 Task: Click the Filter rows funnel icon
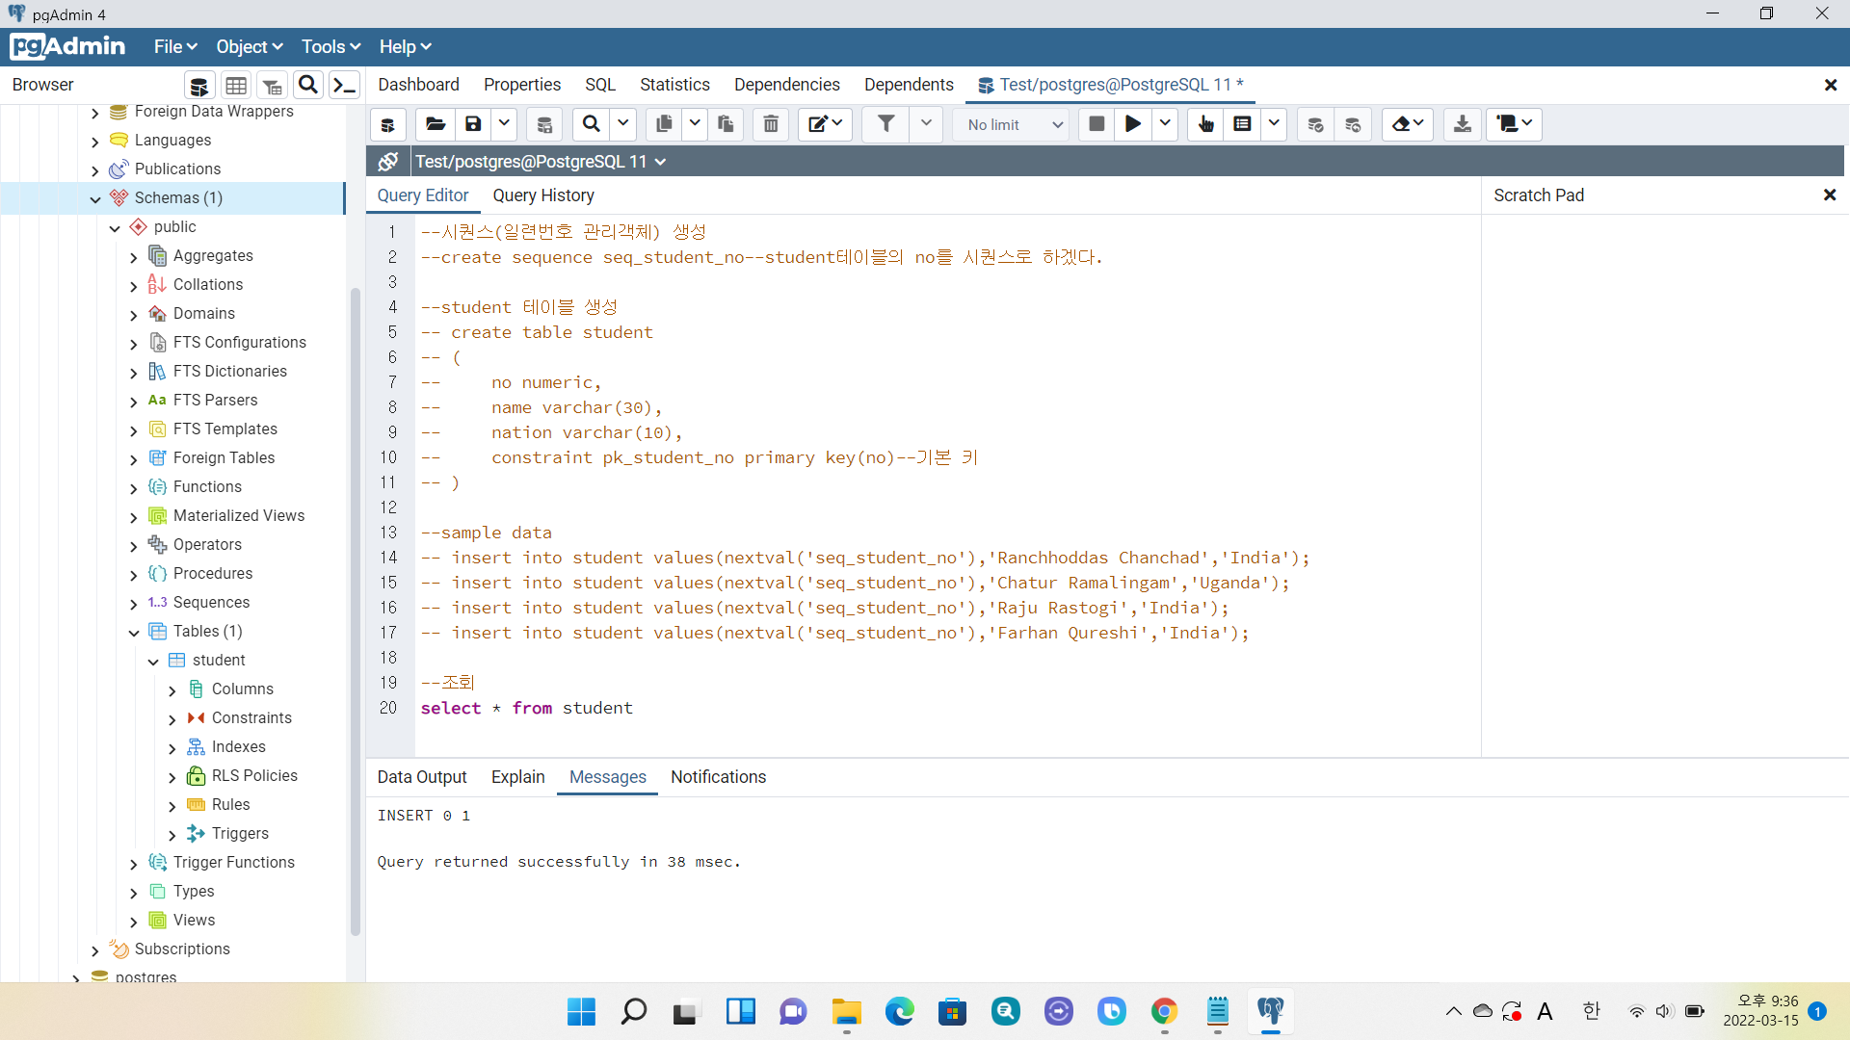click(885, 124)
